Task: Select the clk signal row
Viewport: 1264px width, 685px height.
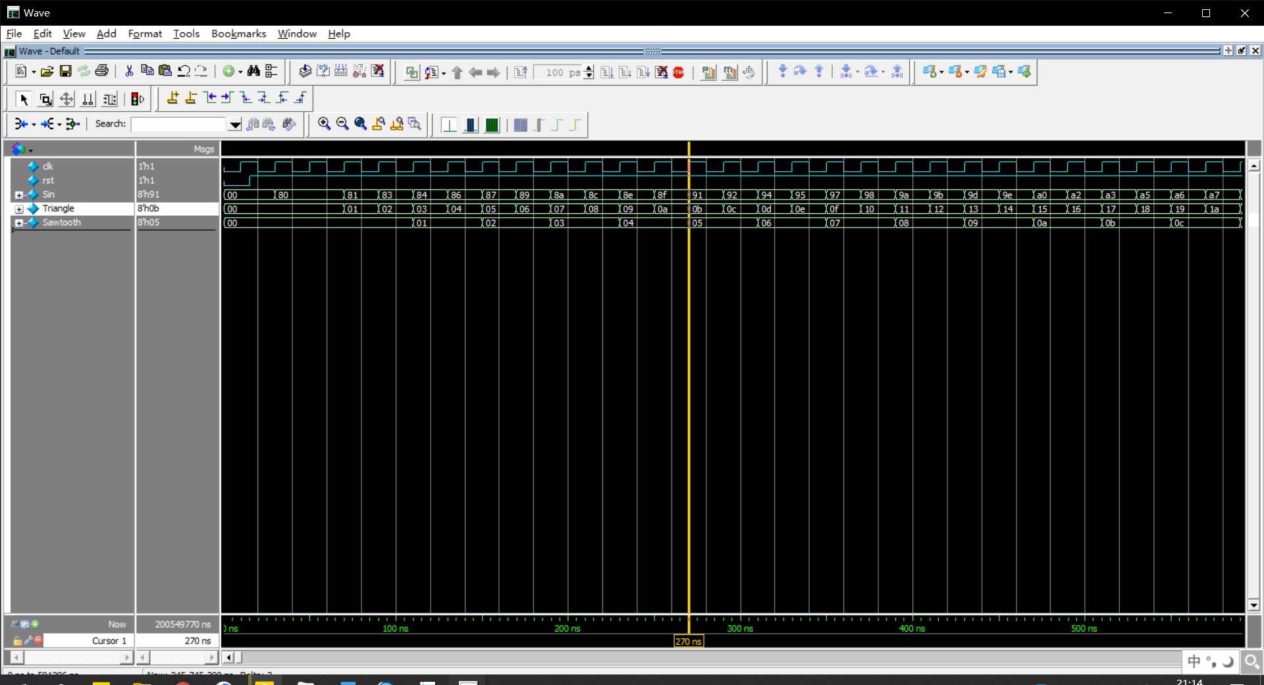Action: (x=72, y=166)
